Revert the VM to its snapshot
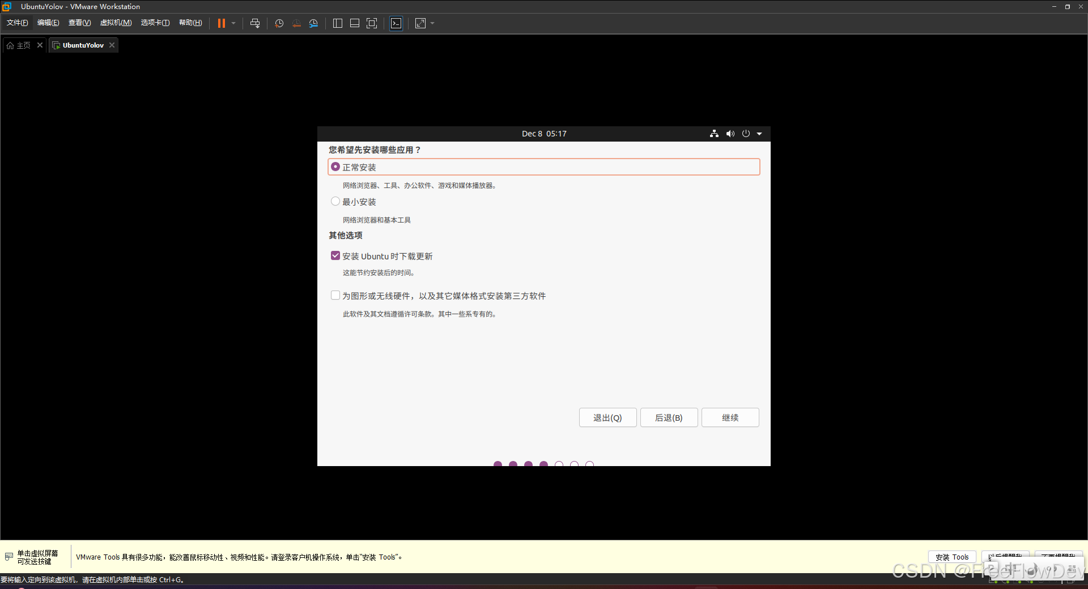Screen dimensions: 1088x589 click(x=296, y=23)
